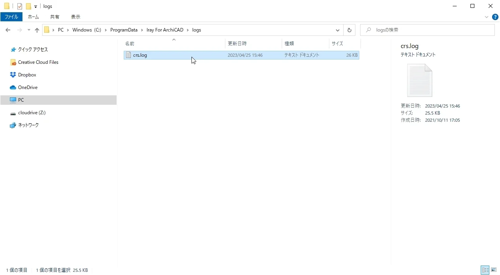
Task: Navigate to ProgramData in the breadcrumb
Action: (124, 30)
